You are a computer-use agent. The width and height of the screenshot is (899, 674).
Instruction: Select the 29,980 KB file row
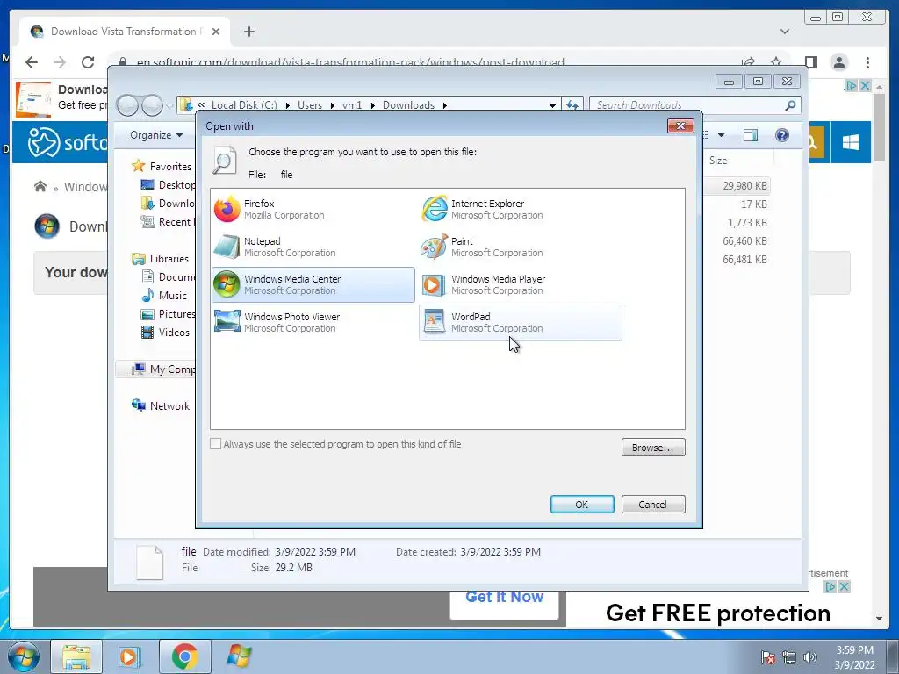[x=737, y=186]
